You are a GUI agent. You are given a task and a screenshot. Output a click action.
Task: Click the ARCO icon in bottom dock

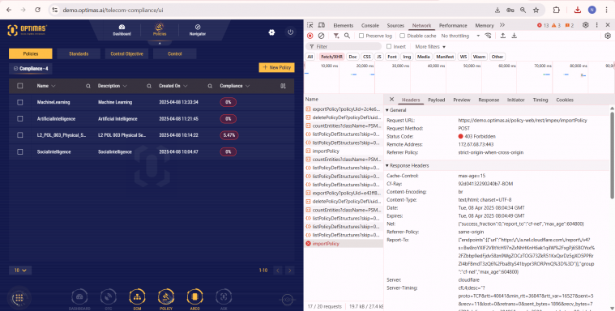[x=195, y=298]
